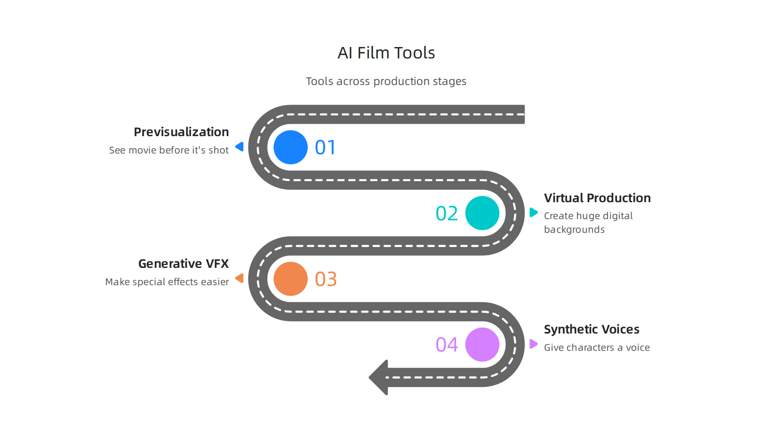Click the orange arrow pointing to Generative VFX

(240, 278)
